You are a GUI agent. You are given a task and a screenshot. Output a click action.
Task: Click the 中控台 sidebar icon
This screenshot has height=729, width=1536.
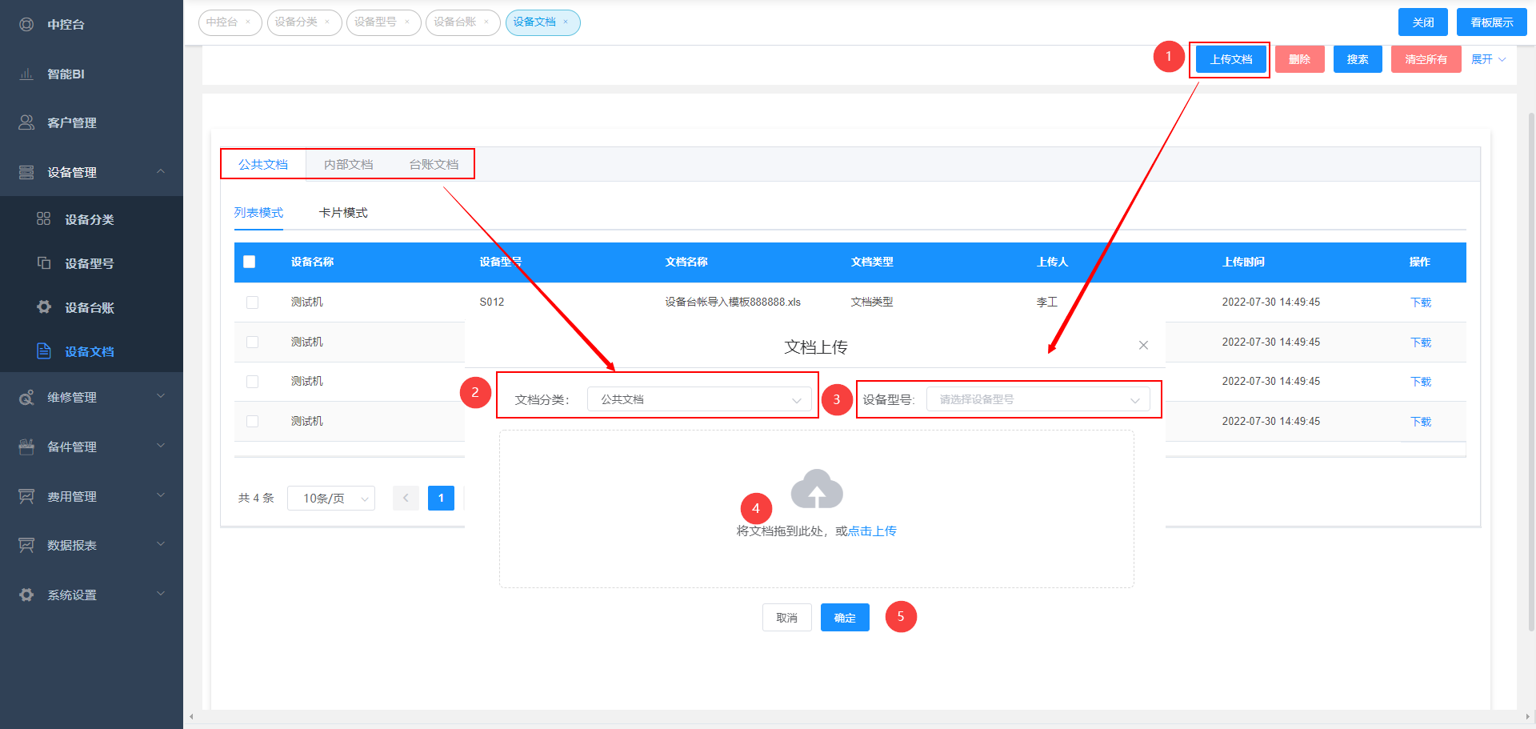(x=26, y=25)
